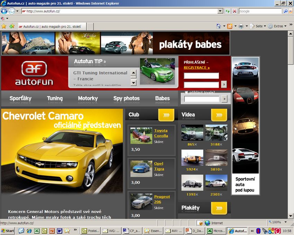This screenshot has height=235, width=294.
Task: Play the video thumbnail viewed 5924×
Action: 192,158
